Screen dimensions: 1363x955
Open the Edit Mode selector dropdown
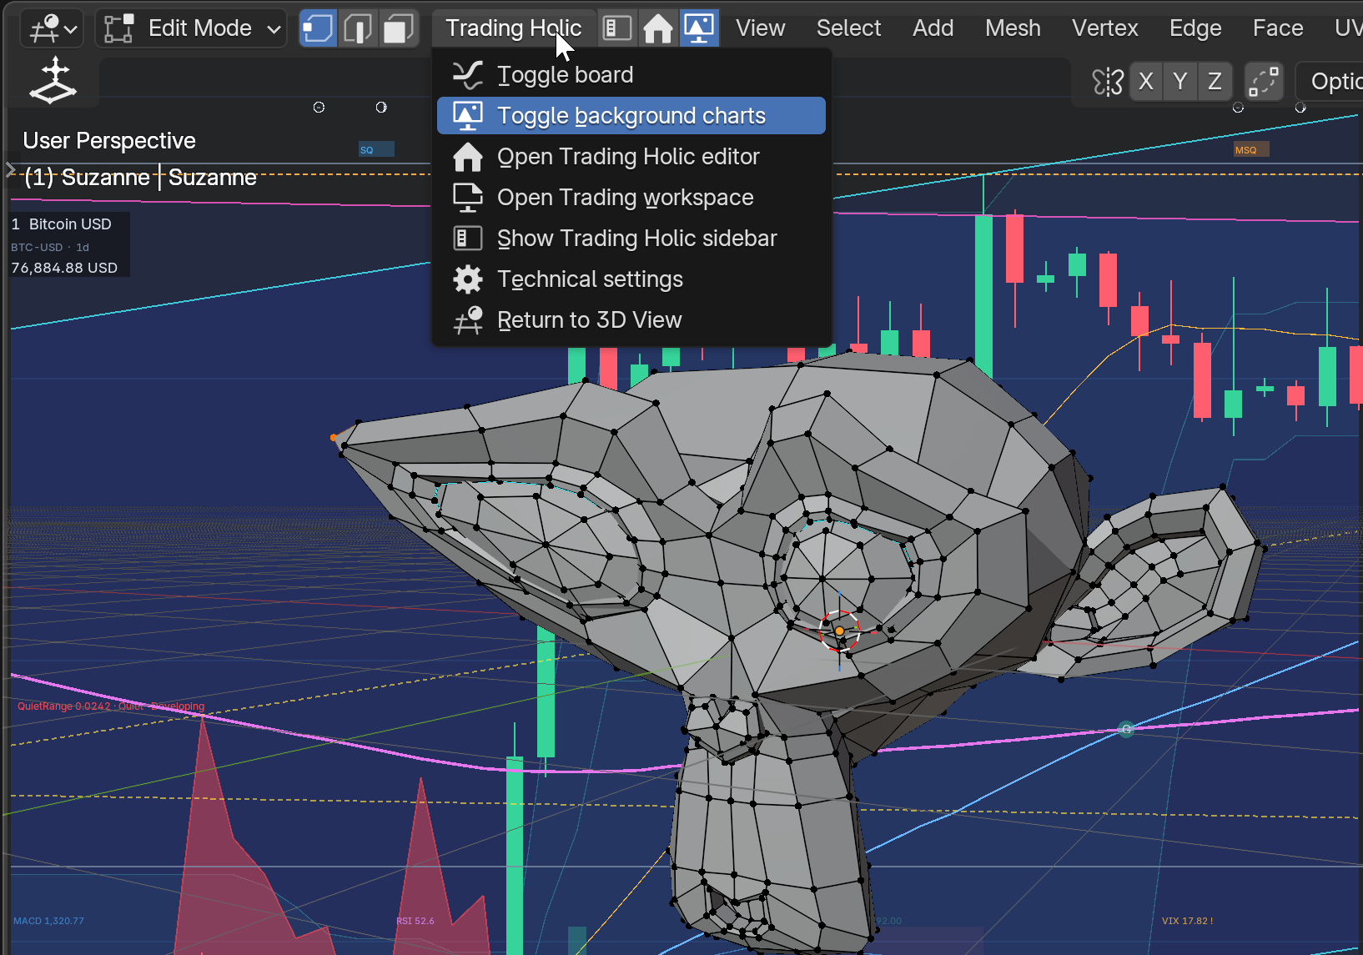point(191,28)
